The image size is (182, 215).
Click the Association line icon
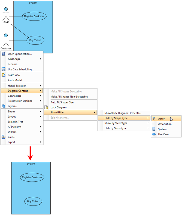[x=154, y=124]
